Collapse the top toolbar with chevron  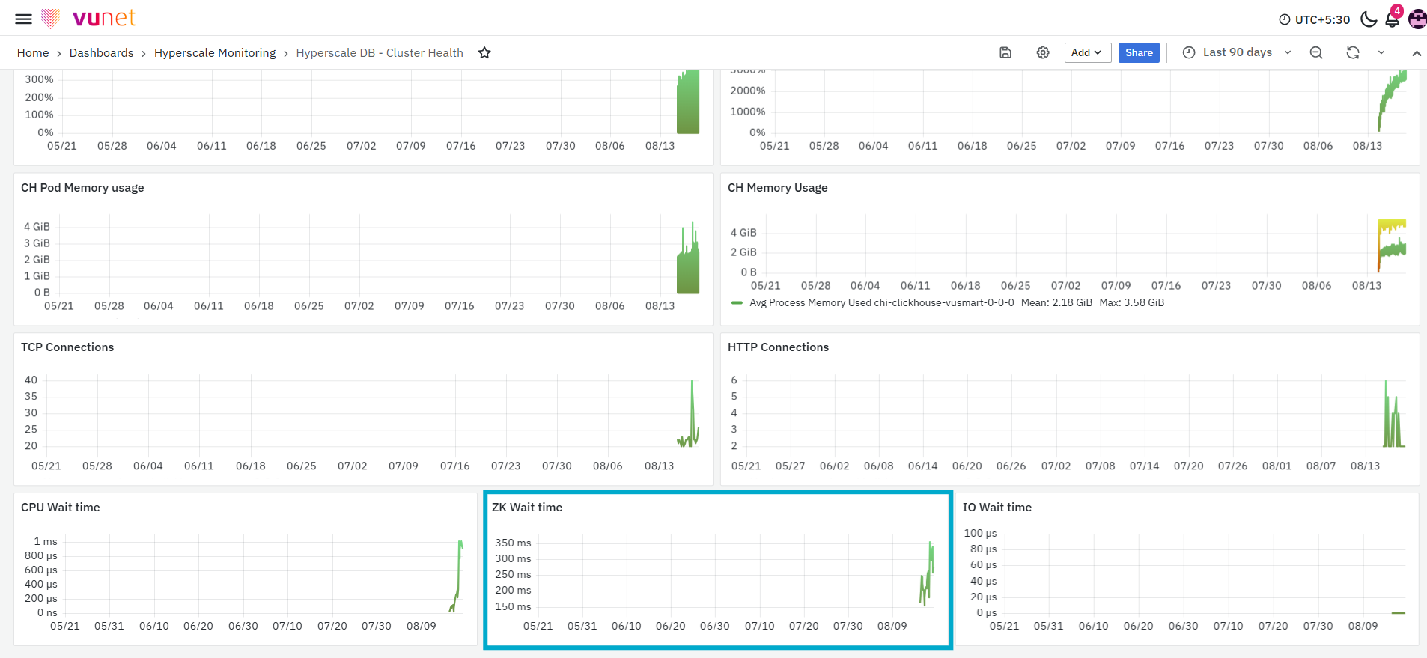coord(1417,53)
